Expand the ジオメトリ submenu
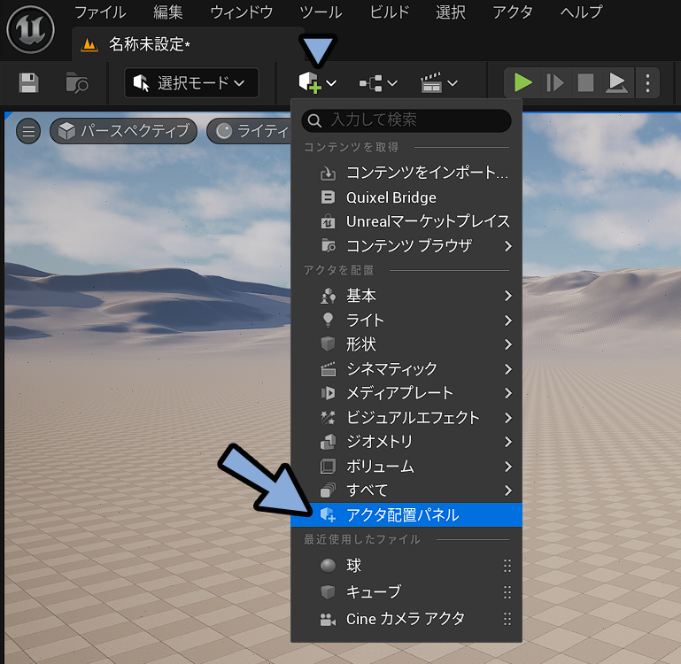This screenshot has height=664, width=681. [406, 442]
